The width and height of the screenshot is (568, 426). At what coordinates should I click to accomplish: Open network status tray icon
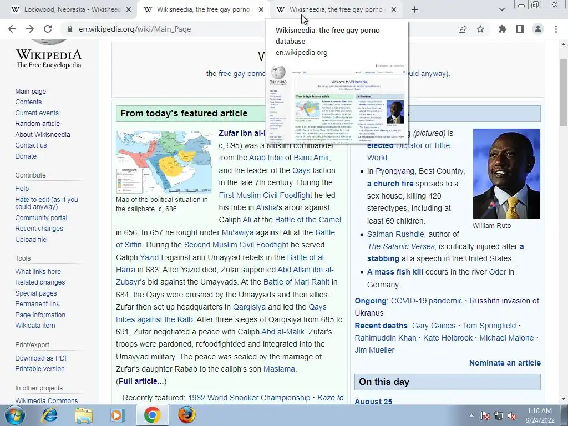click(499, 415)
